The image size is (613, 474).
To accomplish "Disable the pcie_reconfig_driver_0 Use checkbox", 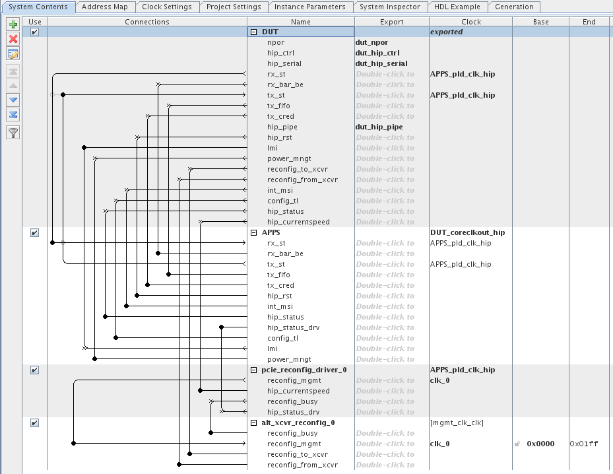I will coord(35,370).
